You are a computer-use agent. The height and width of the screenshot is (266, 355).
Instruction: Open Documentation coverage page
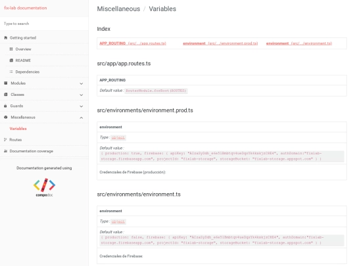tap(32, 151)
